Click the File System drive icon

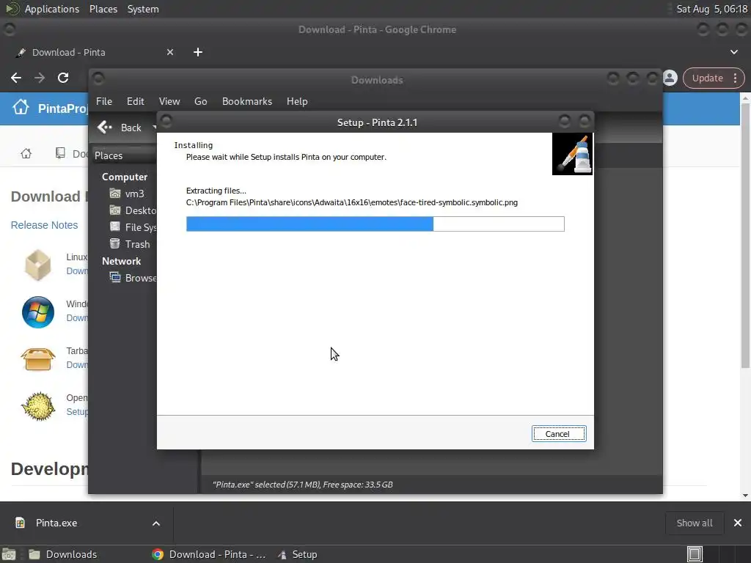115,227
